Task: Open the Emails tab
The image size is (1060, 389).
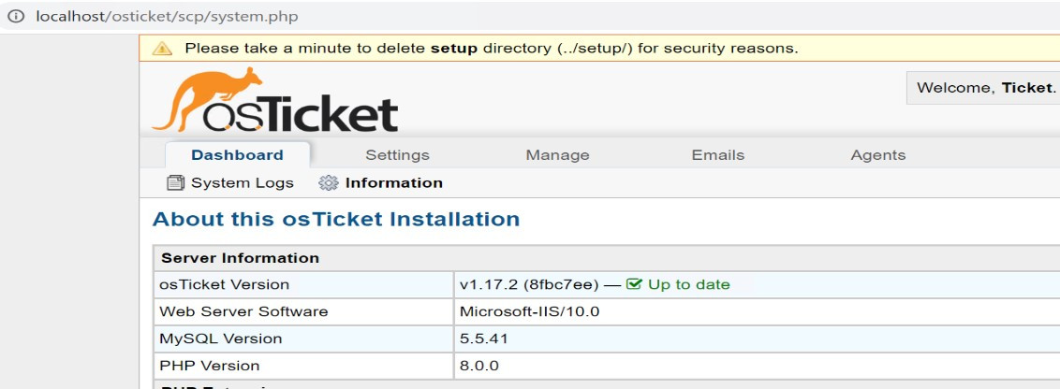Action: (x=717, y=155)
